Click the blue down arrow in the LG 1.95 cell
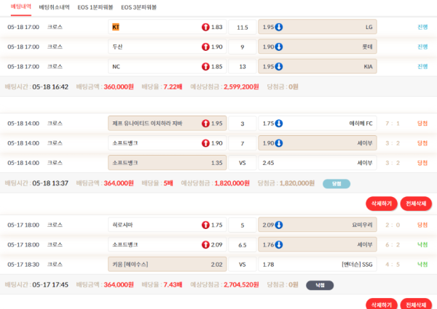Screen dimensions: 437x309 279,27
